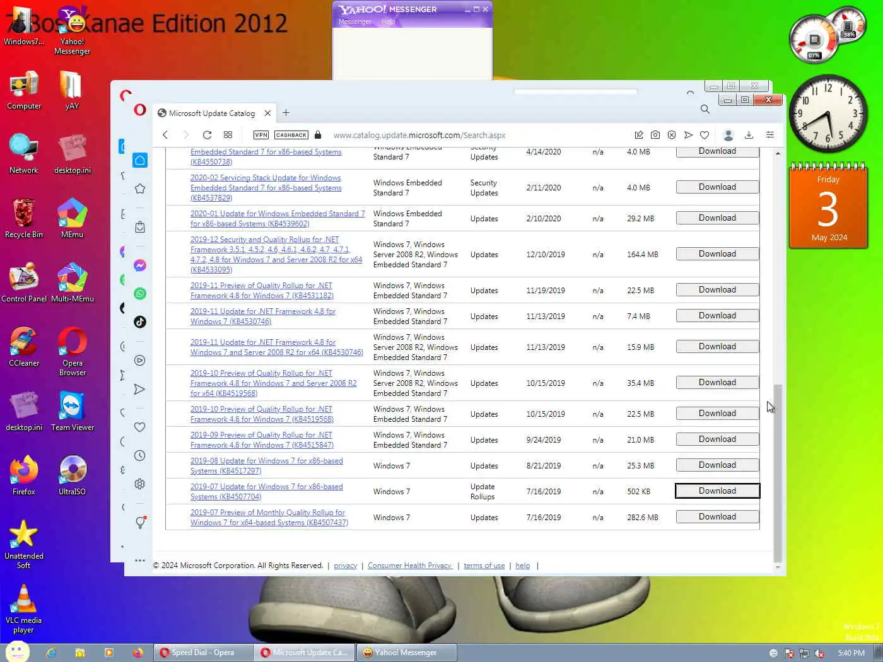The image size is (883, 662).
Task: Open CCleaner desktop shortcut
Action: [24, 347]
